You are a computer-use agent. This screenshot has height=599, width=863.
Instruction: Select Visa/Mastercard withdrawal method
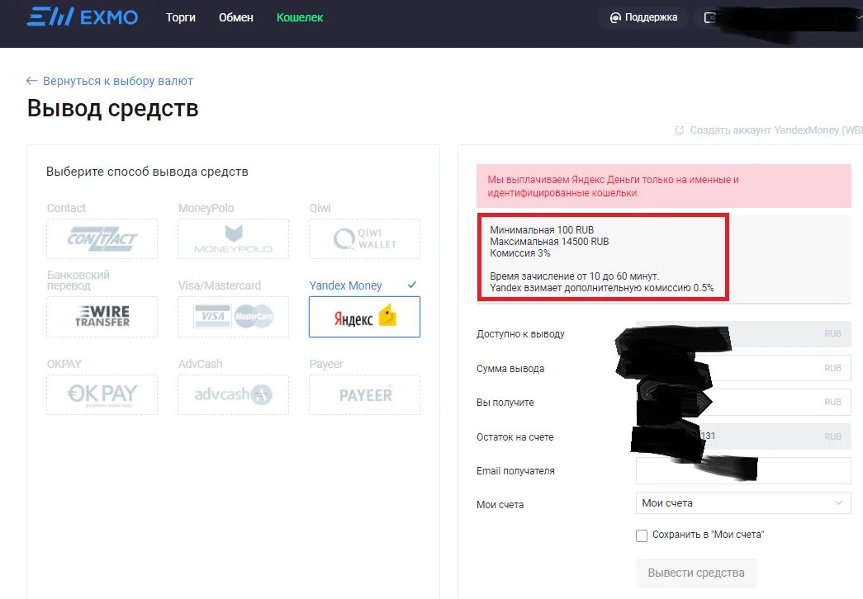pyautogui.click(x=234, y=317)
